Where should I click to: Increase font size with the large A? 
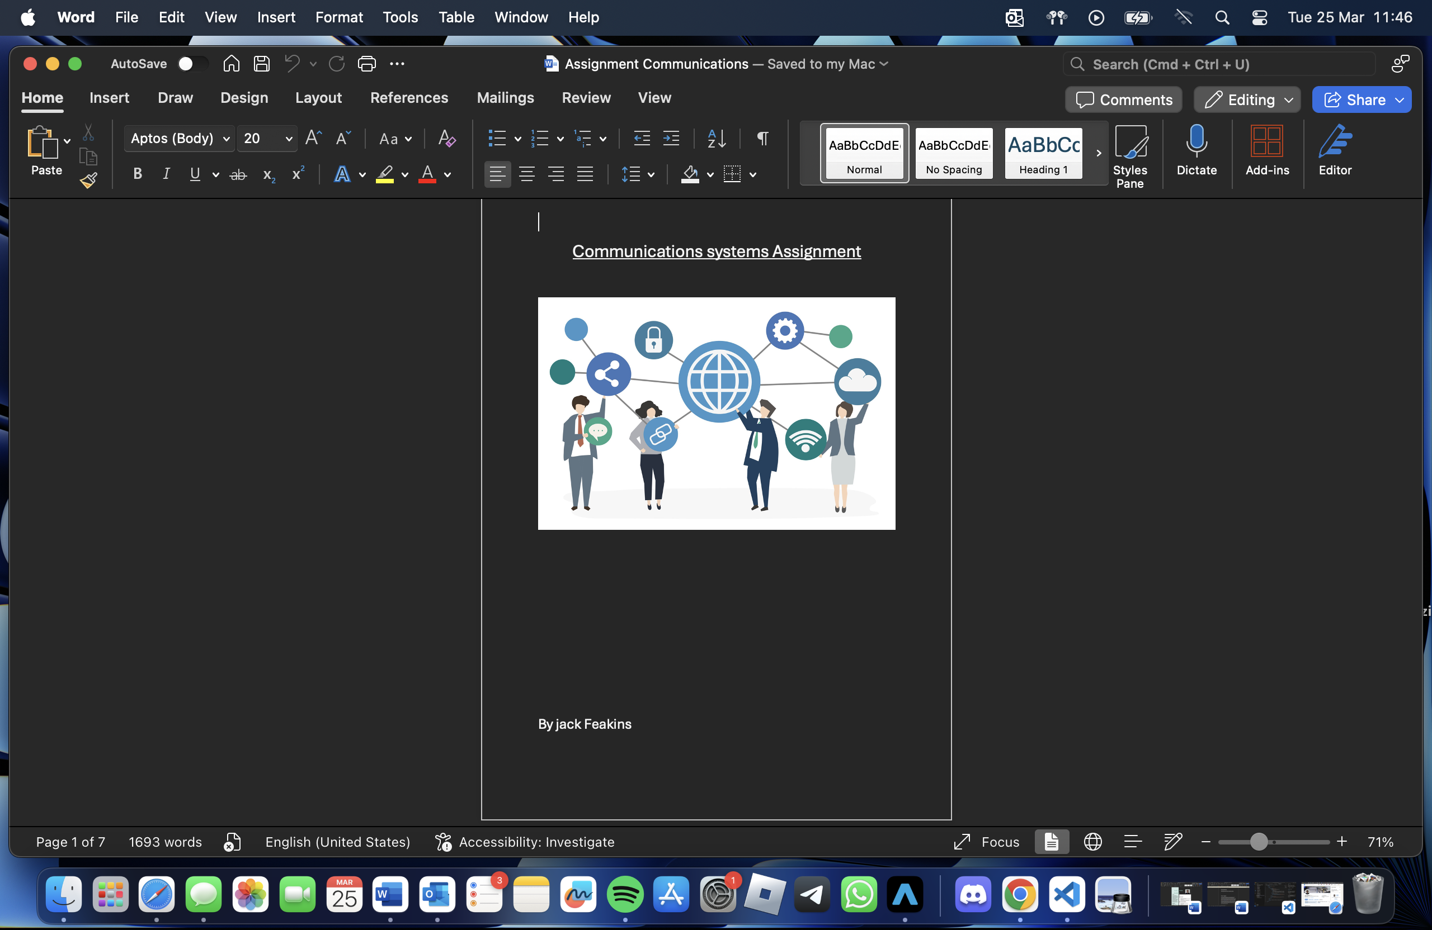click(313, 138)
